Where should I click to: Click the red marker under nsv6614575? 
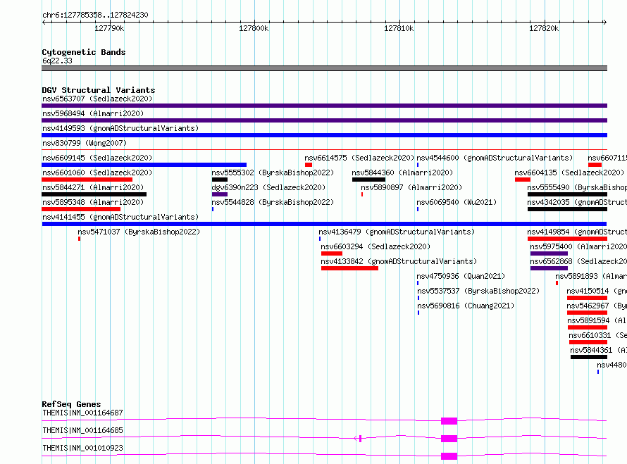(309, 165)
